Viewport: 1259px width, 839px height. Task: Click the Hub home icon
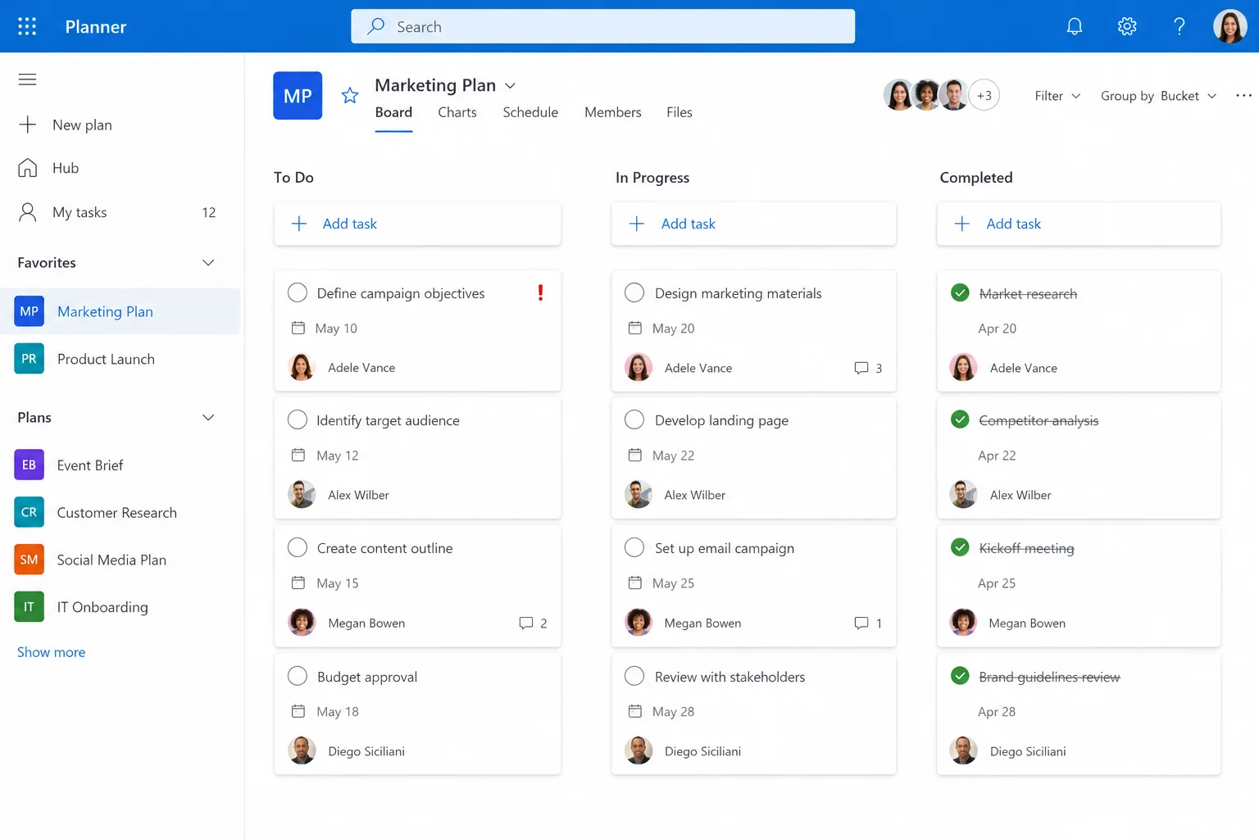point(27,168)
